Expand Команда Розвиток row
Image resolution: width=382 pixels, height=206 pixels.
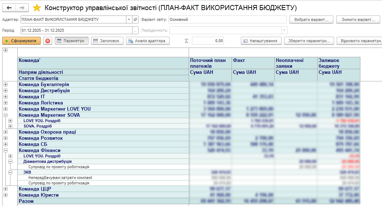click(x=6, y=138)
